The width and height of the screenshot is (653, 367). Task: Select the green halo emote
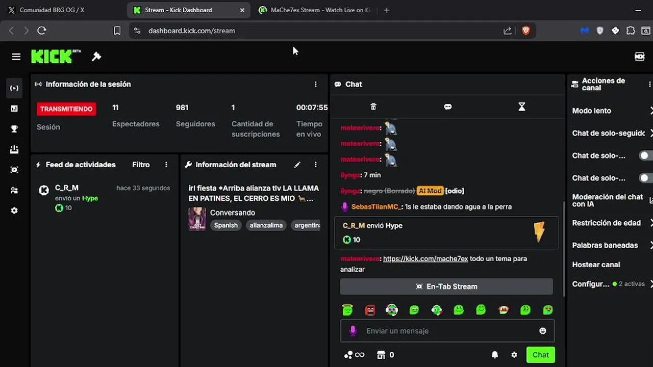347,309
